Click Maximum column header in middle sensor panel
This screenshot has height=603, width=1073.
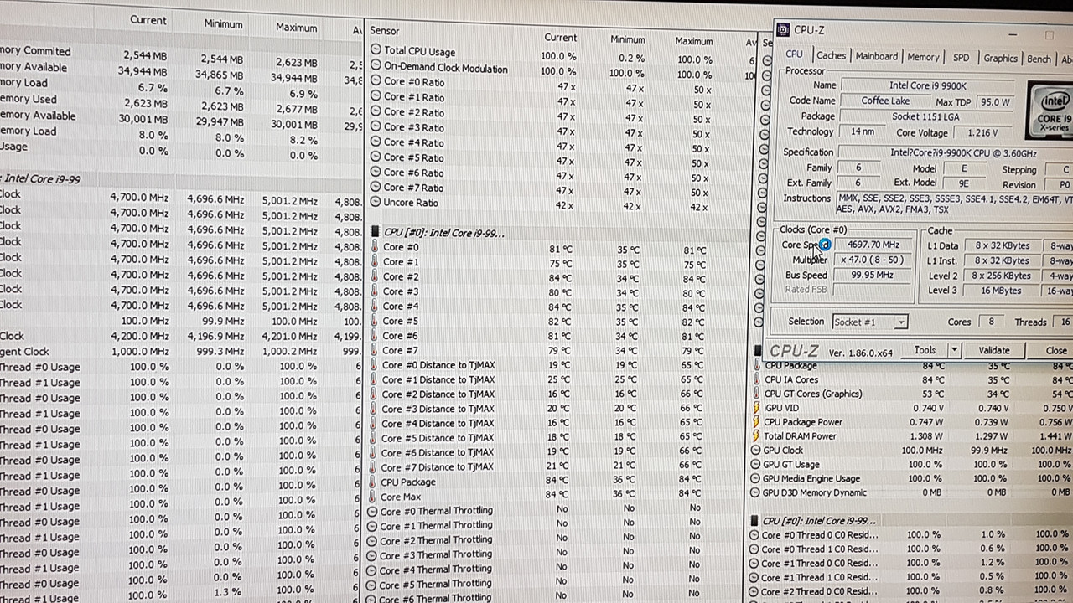(693, 41)
